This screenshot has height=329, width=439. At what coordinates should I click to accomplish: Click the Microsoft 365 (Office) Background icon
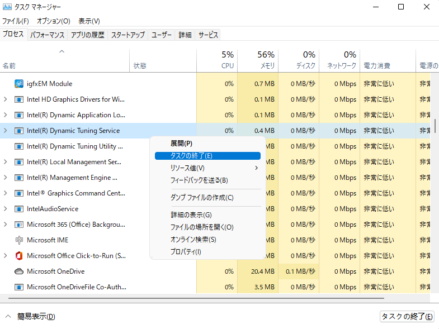coord(19,225)
